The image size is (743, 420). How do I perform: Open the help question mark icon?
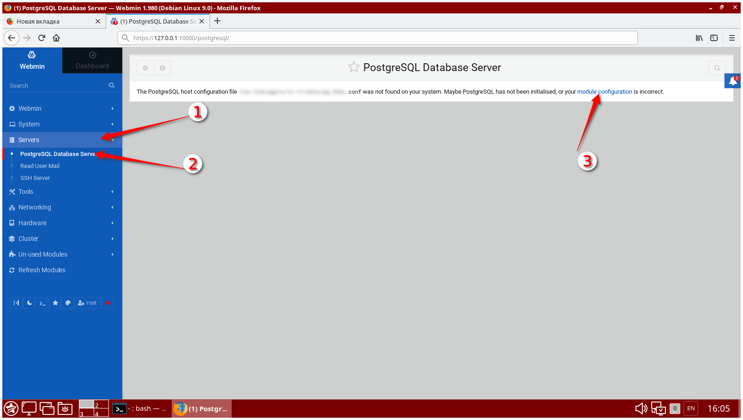[162, 68]
